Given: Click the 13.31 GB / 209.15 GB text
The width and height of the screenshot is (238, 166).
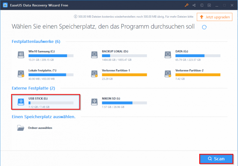Looking at the screenshot, I should (41, 60).
